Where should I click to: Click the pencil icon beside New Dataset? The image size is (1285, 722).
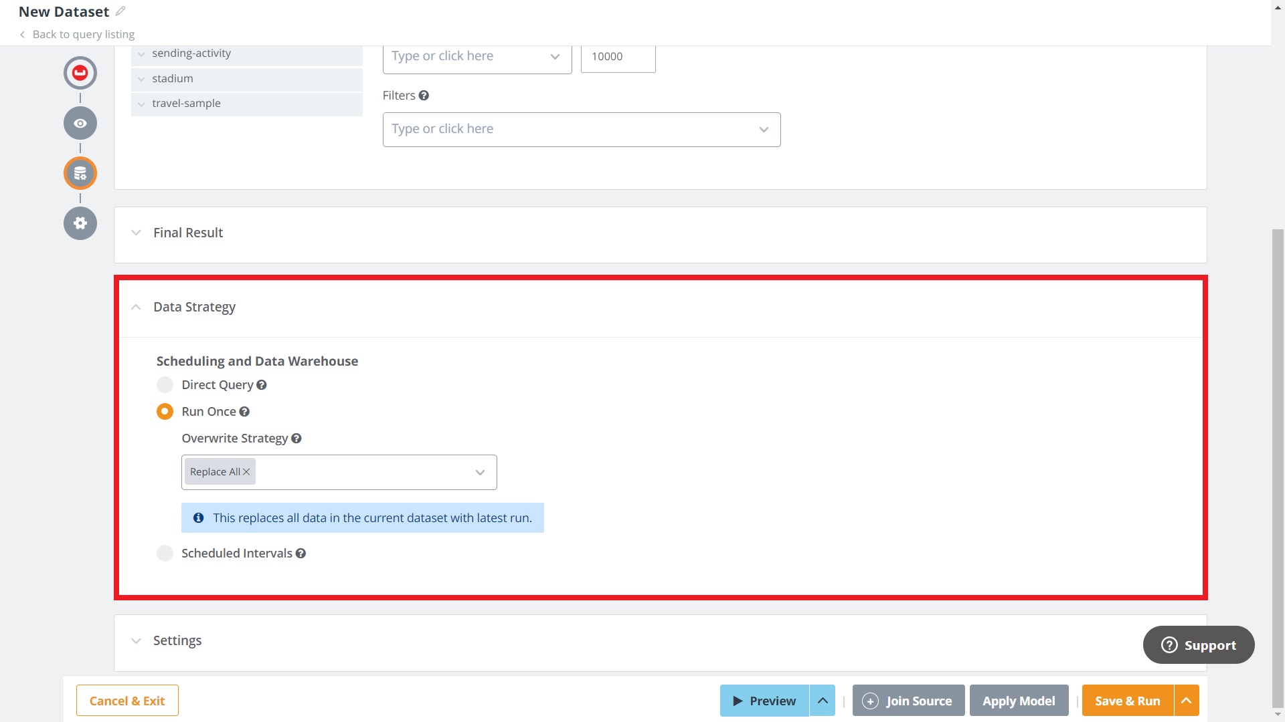tap(120, 11)
